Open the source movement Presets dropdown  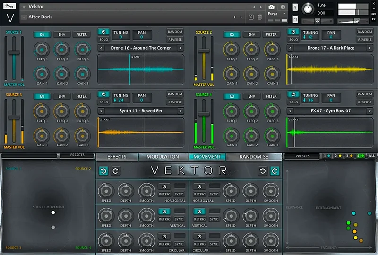pos(77,155)
